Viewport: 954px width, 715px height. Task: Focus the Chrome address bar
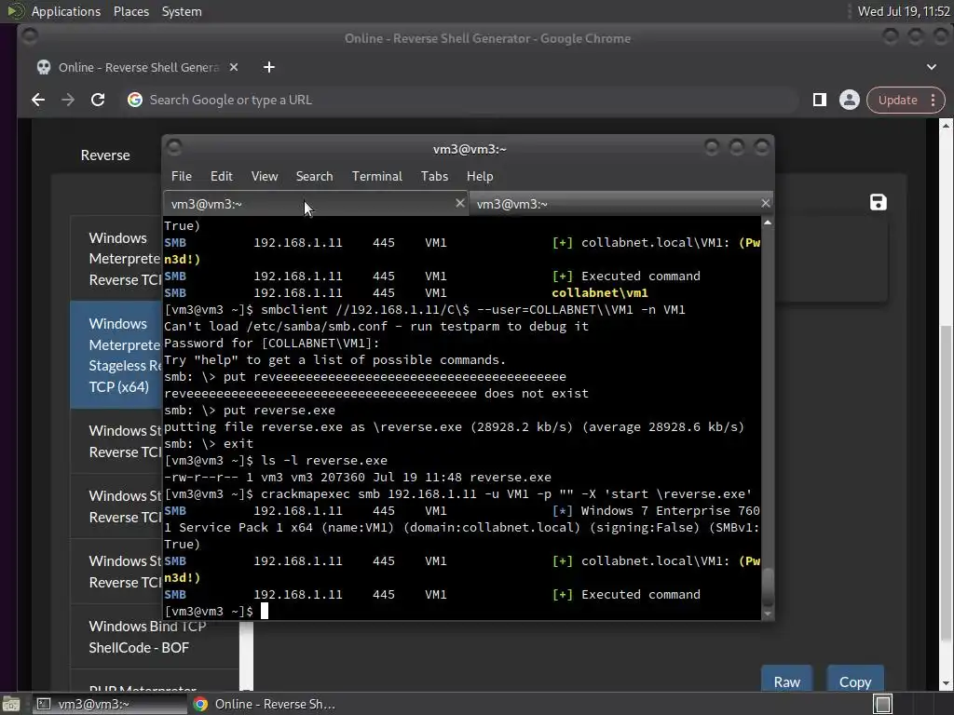[x=462, y=100]
